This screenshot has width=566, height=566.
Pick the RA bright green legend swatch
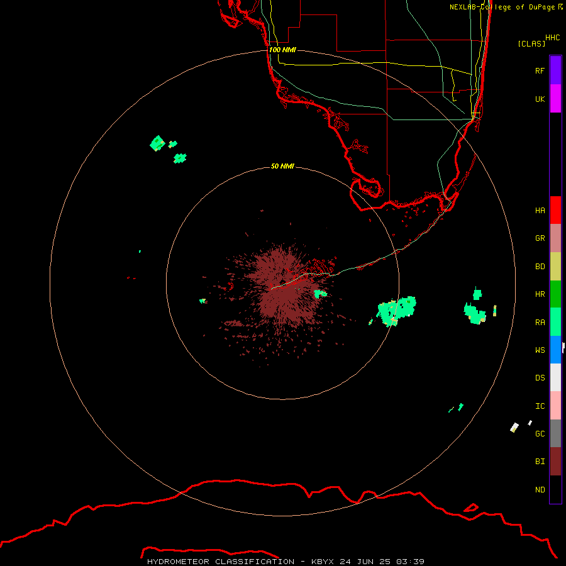point(555,322)
